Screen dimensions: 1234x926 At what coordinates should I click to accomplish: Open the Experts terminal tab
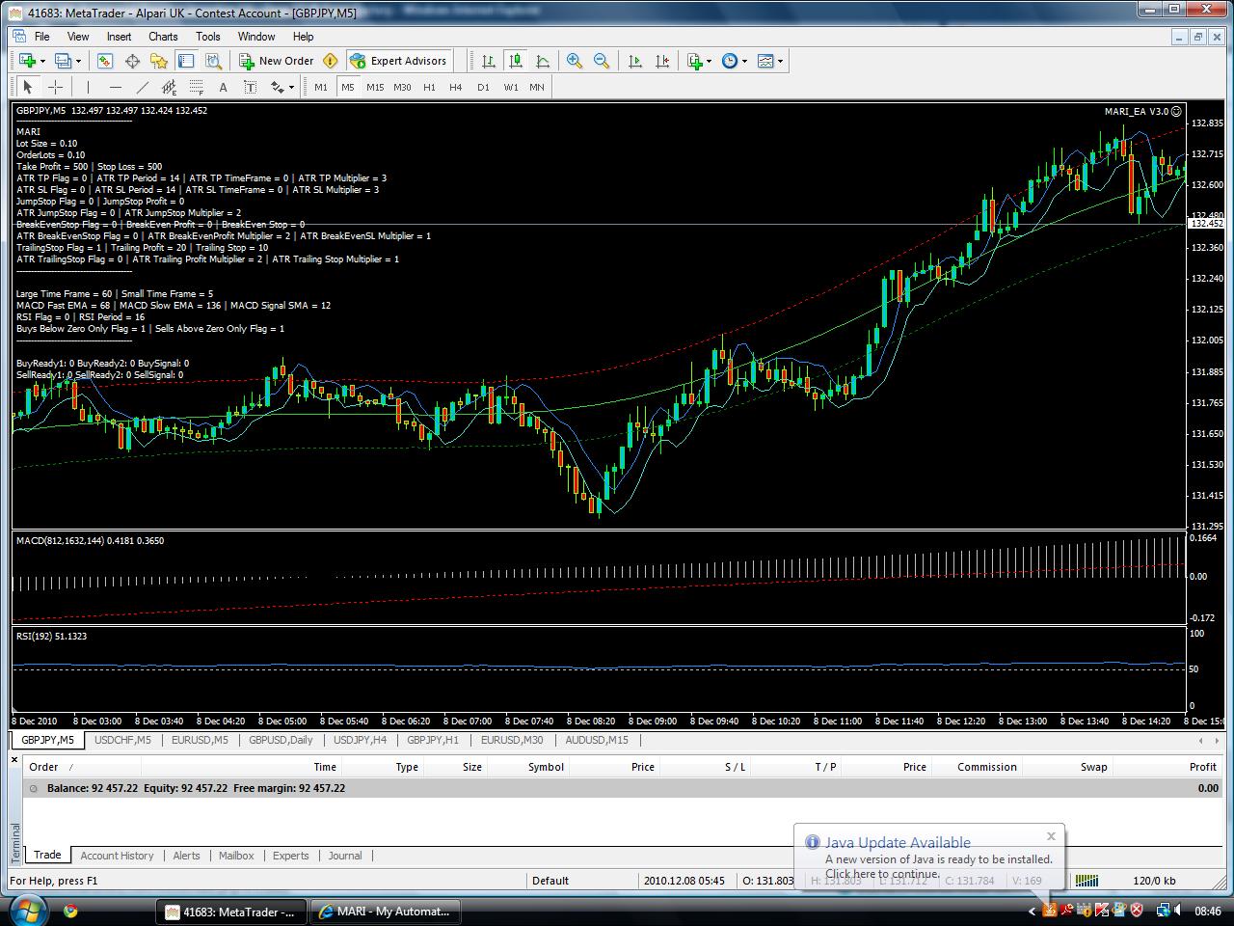pyautogui.click(x=290, y=856)
